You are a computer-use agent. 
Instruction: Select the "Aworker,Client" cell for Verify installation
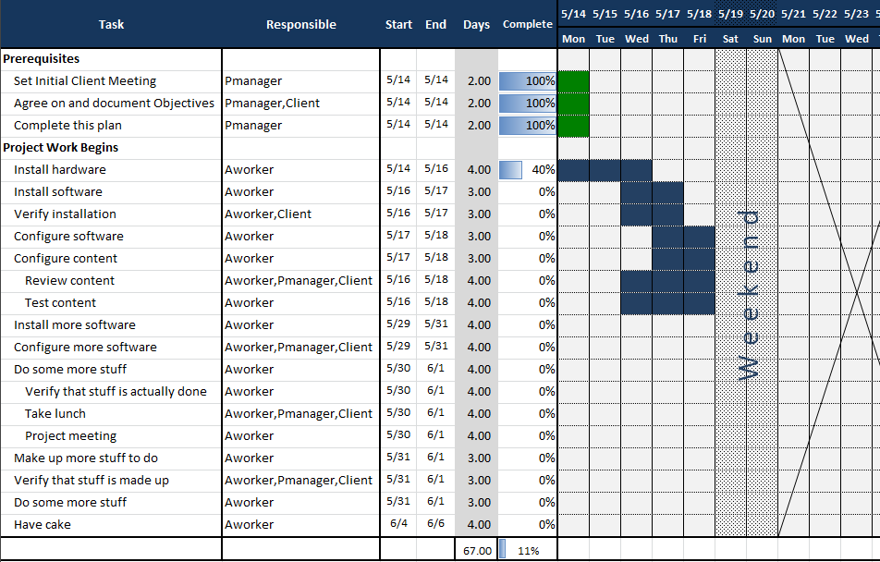pyautogui.click(x=268, y=214)
